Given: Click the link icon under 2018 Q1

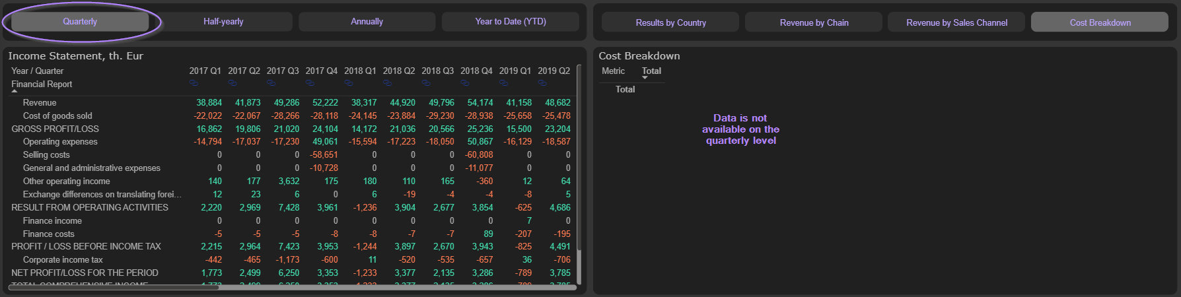Looking at the screenshot, I should (x=349, y=83).
